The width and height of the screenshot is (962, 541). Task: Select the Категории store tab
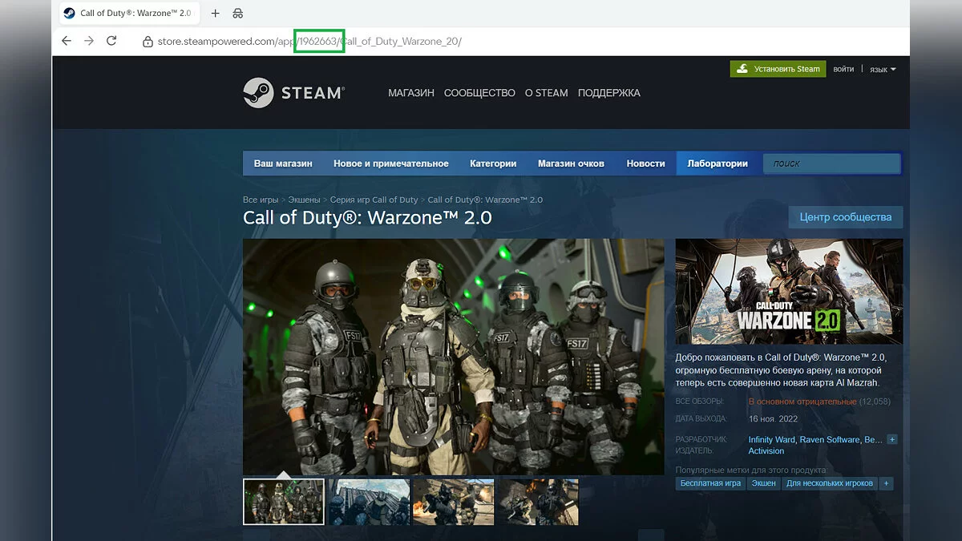pos(493,164)
